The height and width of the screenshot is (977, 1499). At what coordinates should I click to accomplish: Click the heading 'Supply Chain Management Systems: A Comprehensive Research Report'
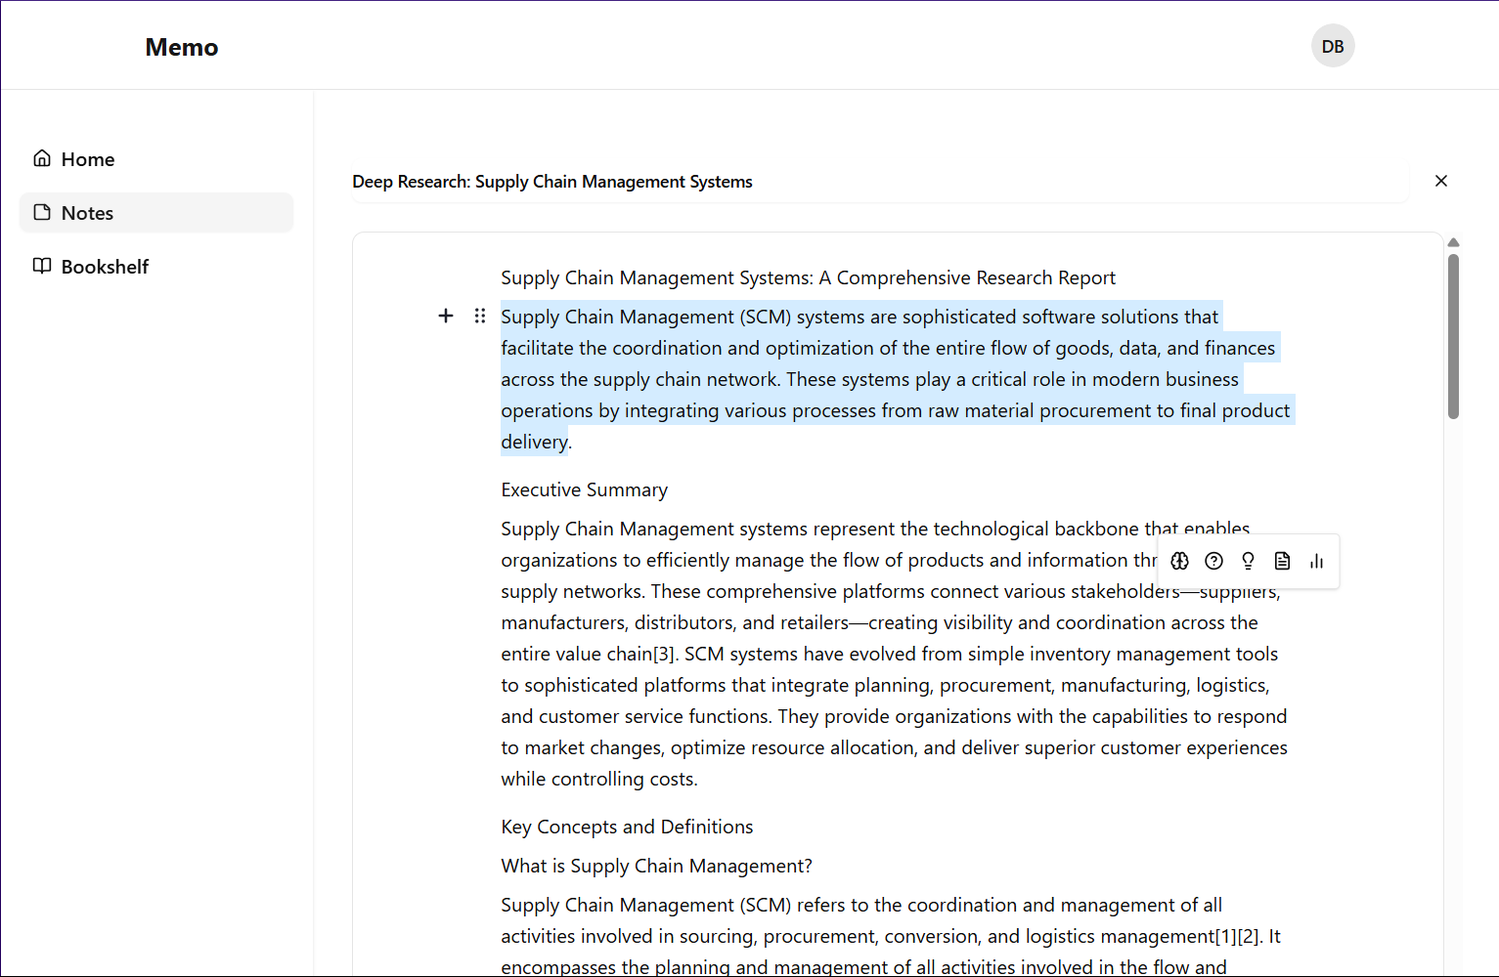click(808, 278)
